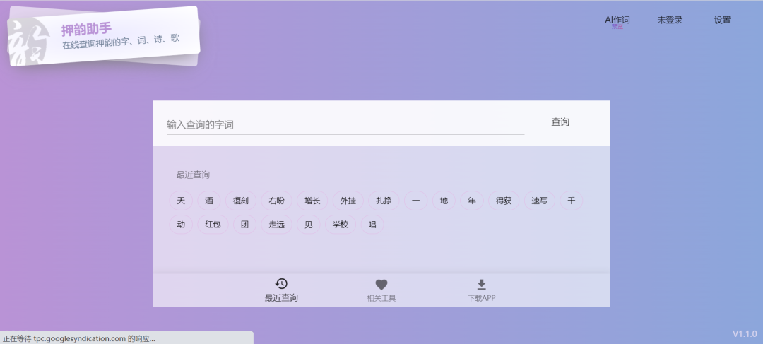Query recent word 天
The height and width of the screenshot is (344, 763).
coord(181,201)
